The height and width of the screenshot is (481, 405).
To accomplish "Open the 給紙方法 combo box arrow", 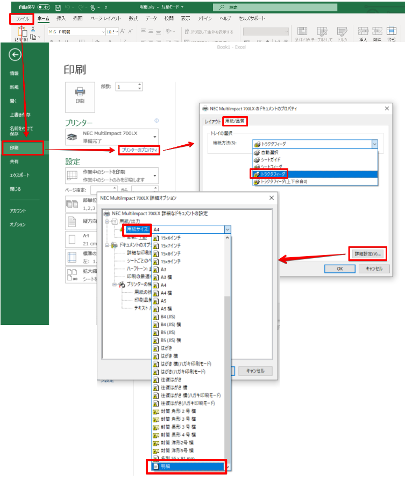I will point(375,144).
